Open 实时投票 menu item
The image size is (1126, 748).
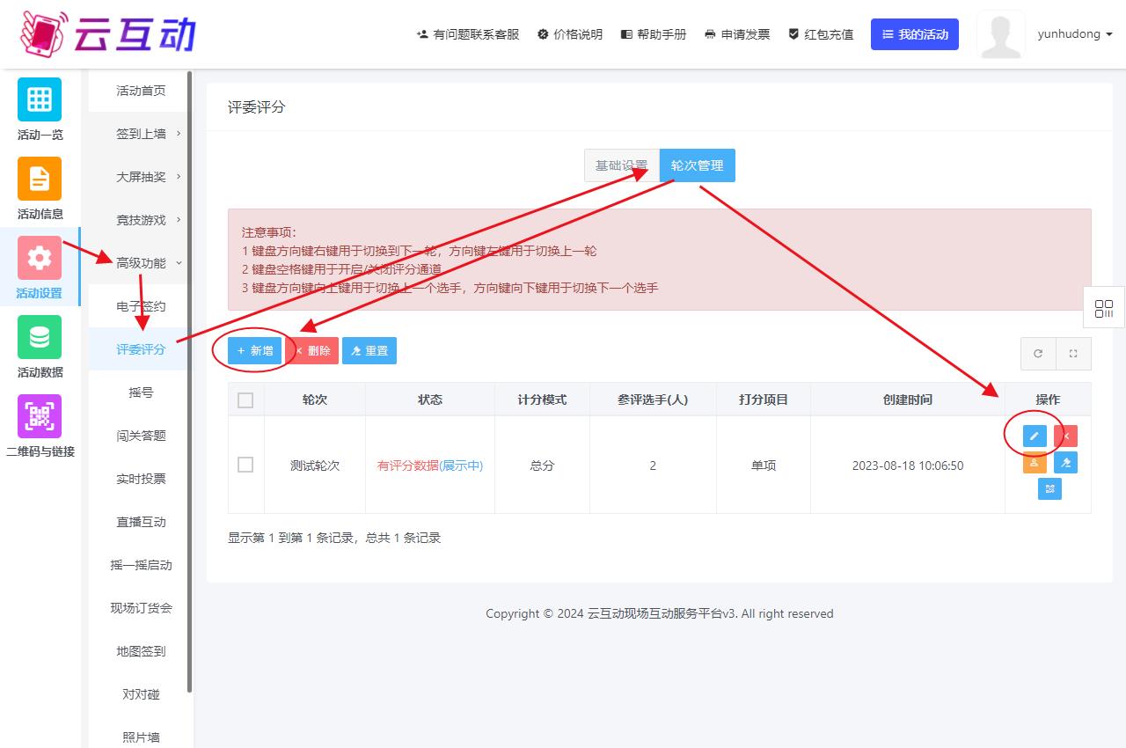coord(140,479)
